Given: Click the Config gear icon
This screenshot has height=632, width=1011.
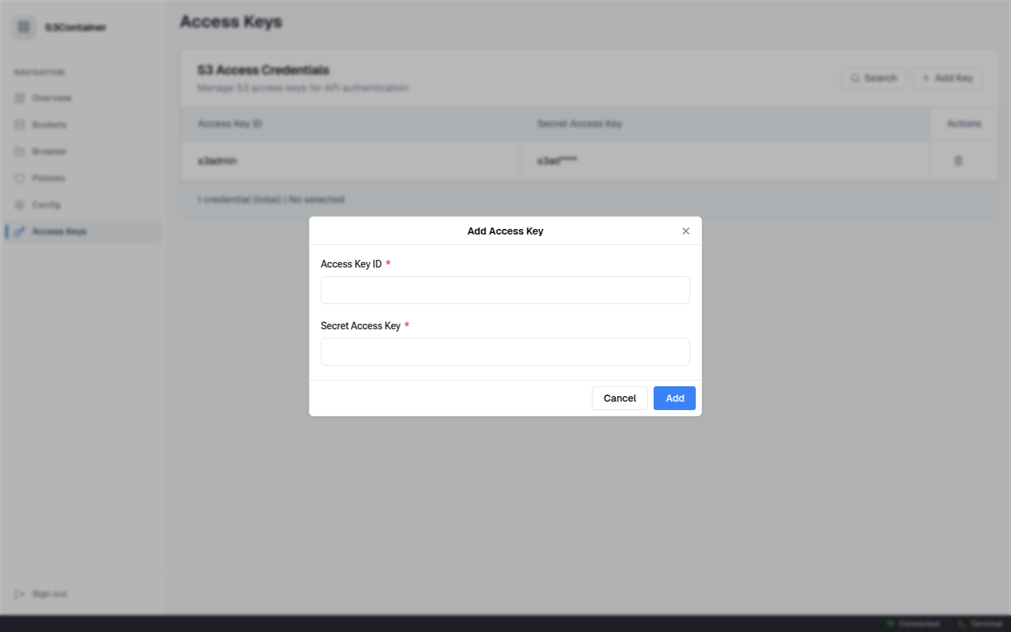Looking at the screenshot, I should click(x=20, y=204).
